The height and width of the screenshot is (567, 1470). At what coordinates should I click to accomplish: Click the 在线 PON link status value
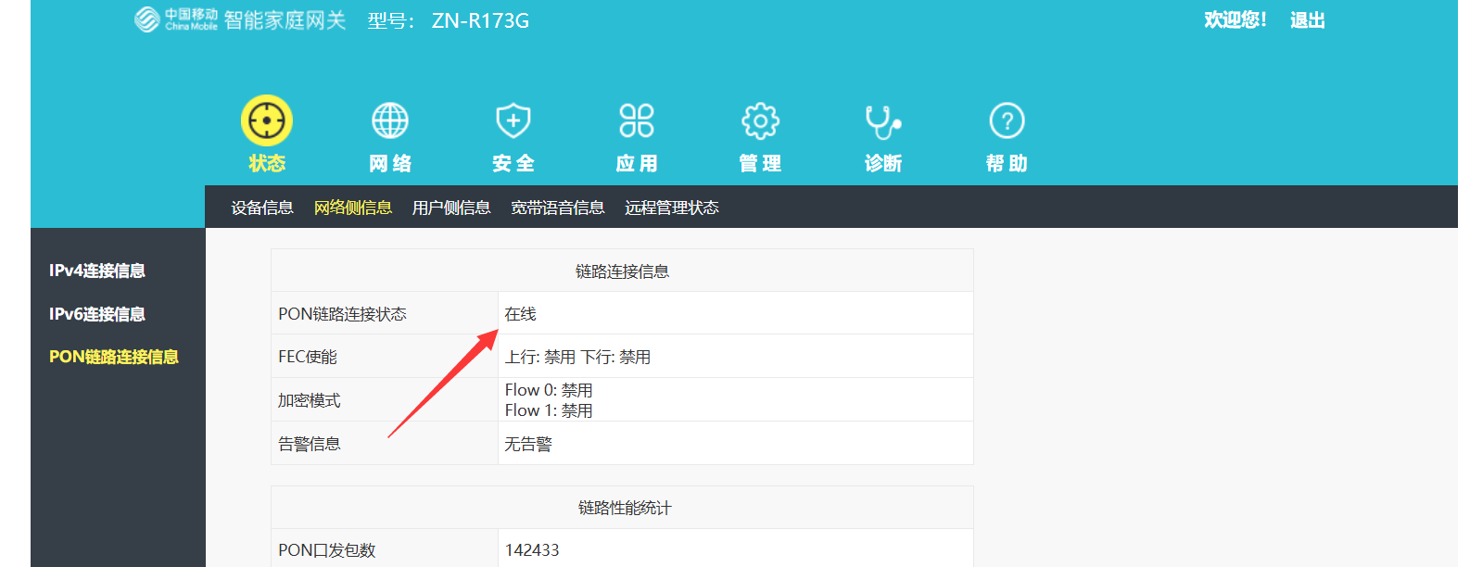point(520,314)
